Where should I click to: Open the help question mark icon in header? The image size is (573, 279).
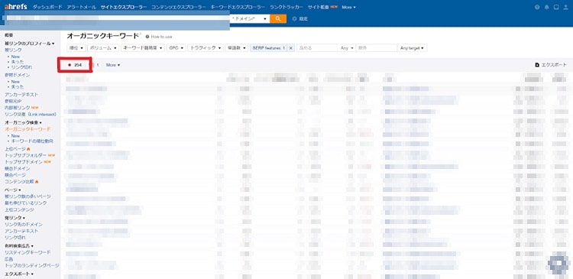coord(537,7)
